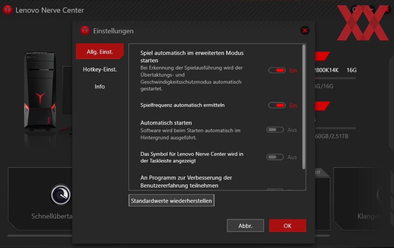Click the 'Schnellüberta...' tile label
This screenshot has height=248, width=394.
(52, 216)
